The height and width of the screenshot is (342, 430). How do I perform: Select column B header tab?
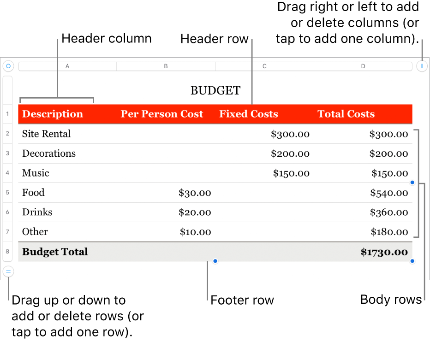tap(166, 66)
